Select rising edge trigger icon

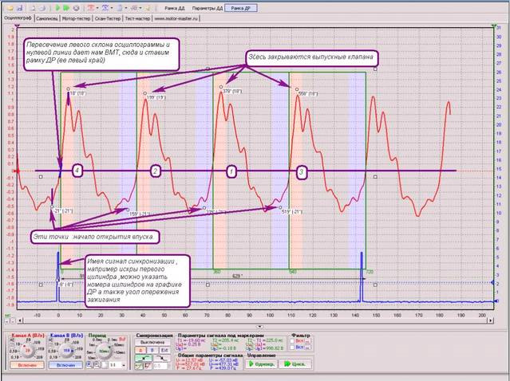[143, 358]
